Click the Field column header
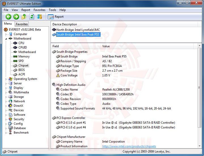 [76, 46]
